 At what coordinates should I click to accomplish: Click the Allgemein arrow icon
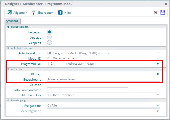[x=9, y=13]
